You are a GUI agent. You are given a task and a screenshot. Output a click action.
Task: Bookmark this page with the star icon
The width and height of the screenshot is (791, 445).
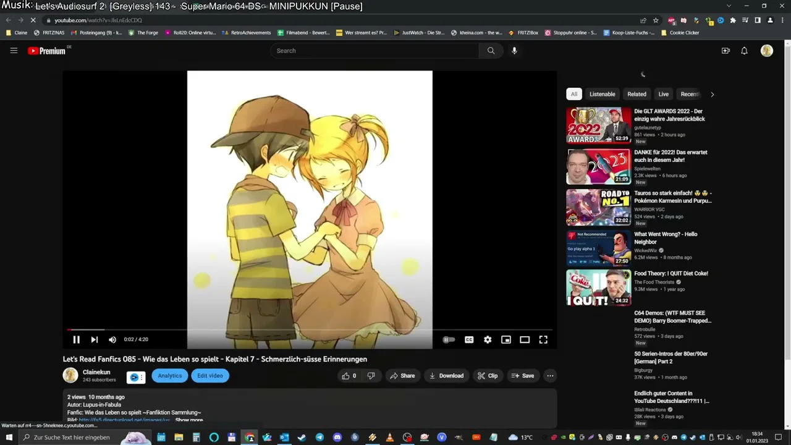656,20
